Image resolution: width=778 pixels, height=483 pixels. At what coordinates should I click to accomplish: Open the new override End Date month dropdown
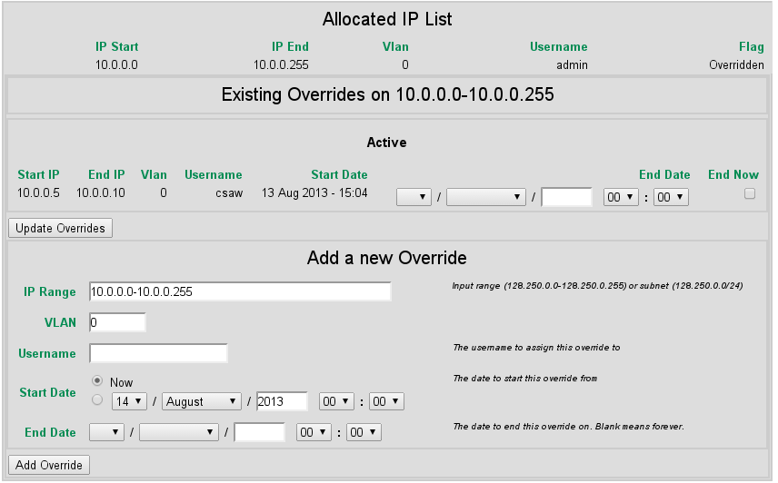coord(180,432)
